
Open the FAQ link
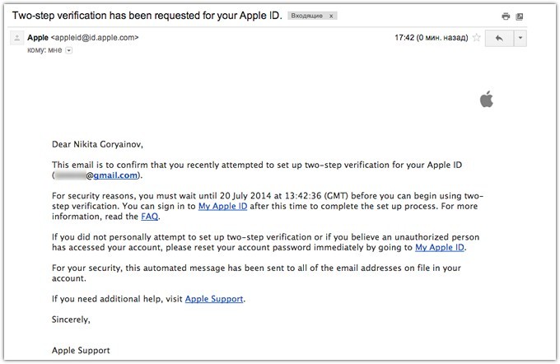[x=149, y=217]
